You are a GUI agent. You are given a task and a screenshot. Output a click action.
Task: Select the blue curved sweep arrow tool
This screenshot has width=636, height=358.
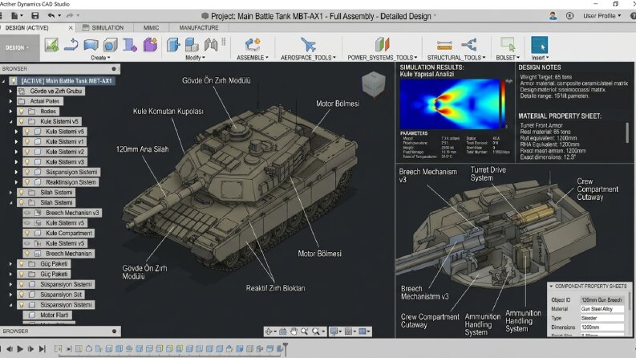71,45
